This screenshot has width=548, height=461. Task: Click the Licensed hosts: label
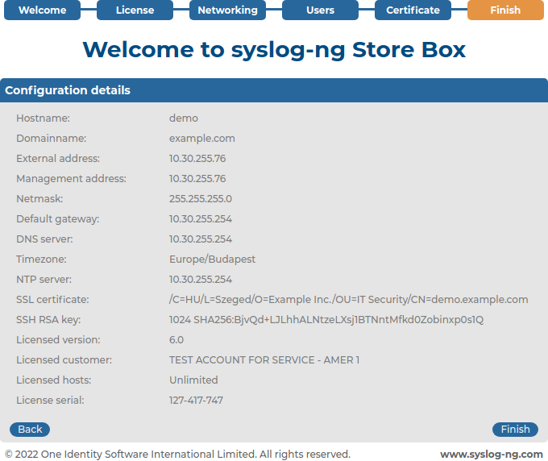[x=53, y=380]
